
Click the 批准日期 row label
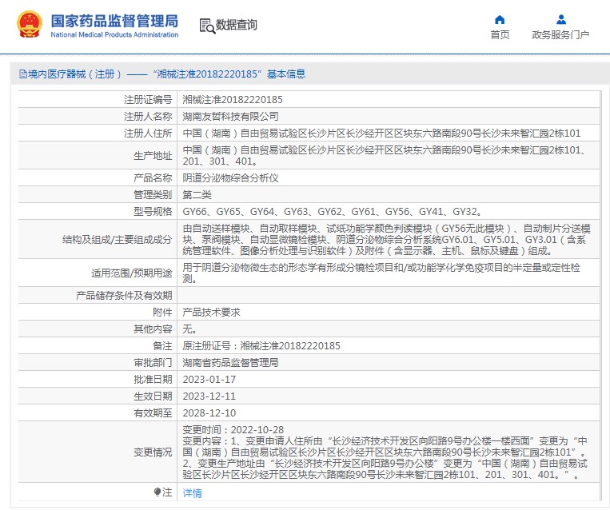point(153,379)
